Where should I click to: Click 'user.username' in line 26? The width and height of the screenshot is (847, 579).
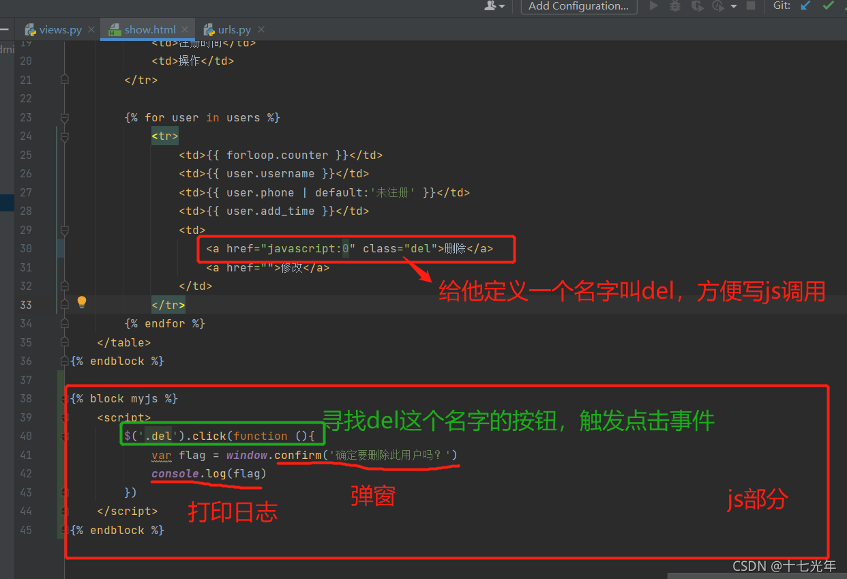click(x=270, y=174)
